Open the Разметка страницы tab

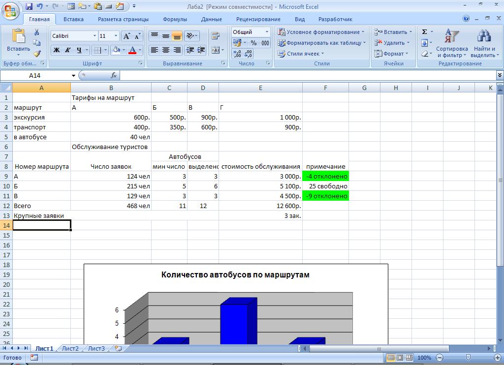(123, 19)
